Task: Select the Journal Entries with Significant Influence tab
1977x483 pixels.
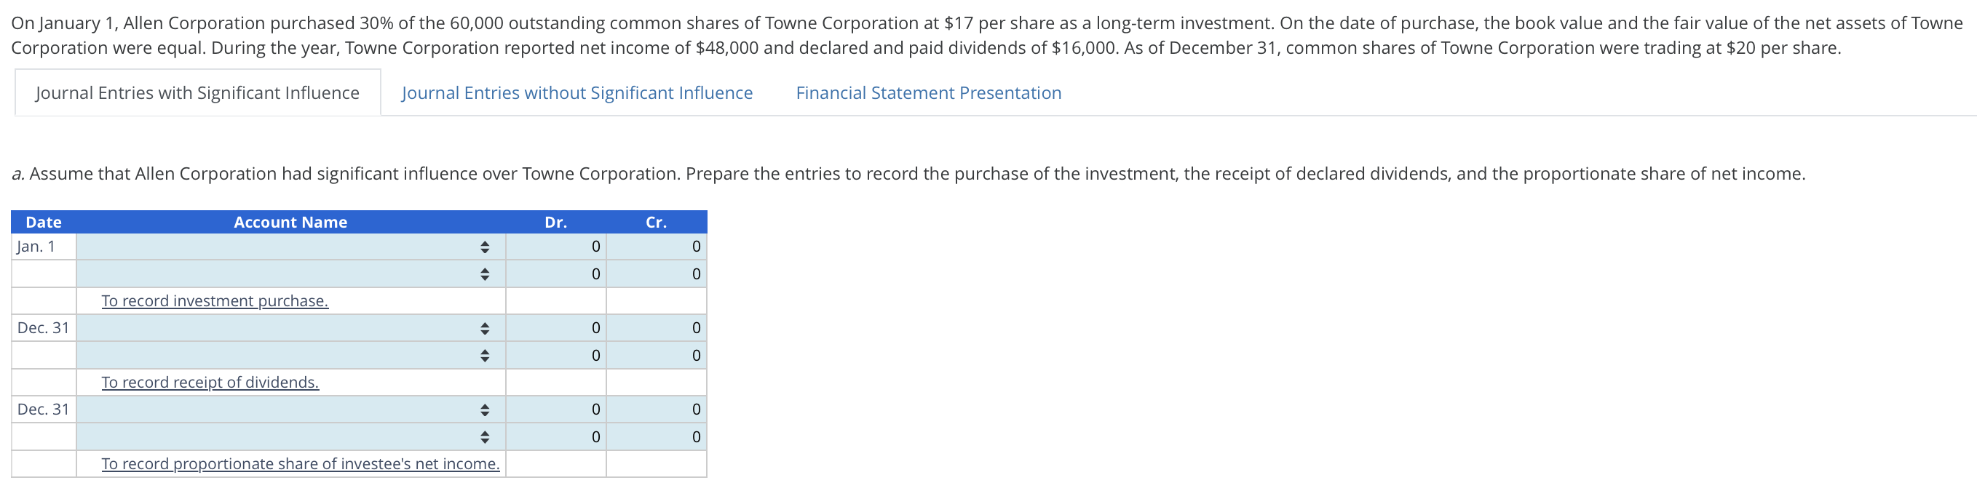Action: click(x=197, y=92)
